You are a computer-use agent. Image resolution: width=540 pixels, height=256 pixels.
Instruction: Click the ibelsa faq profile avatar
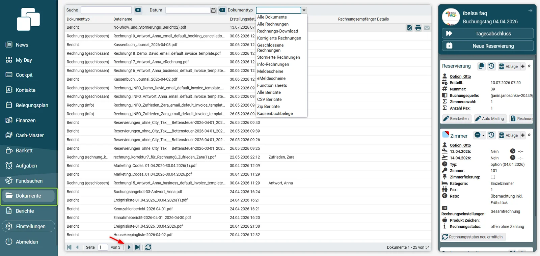click(451, 17)
